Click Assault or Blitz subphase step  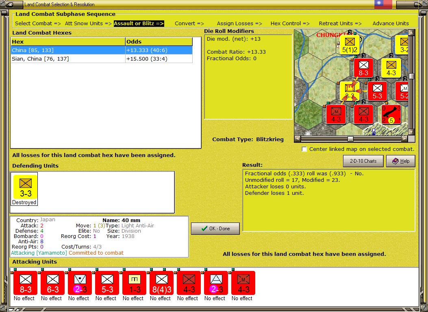coord(139,24)
